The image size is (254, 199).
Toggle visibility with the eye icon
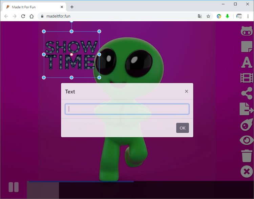pos(247,140)
